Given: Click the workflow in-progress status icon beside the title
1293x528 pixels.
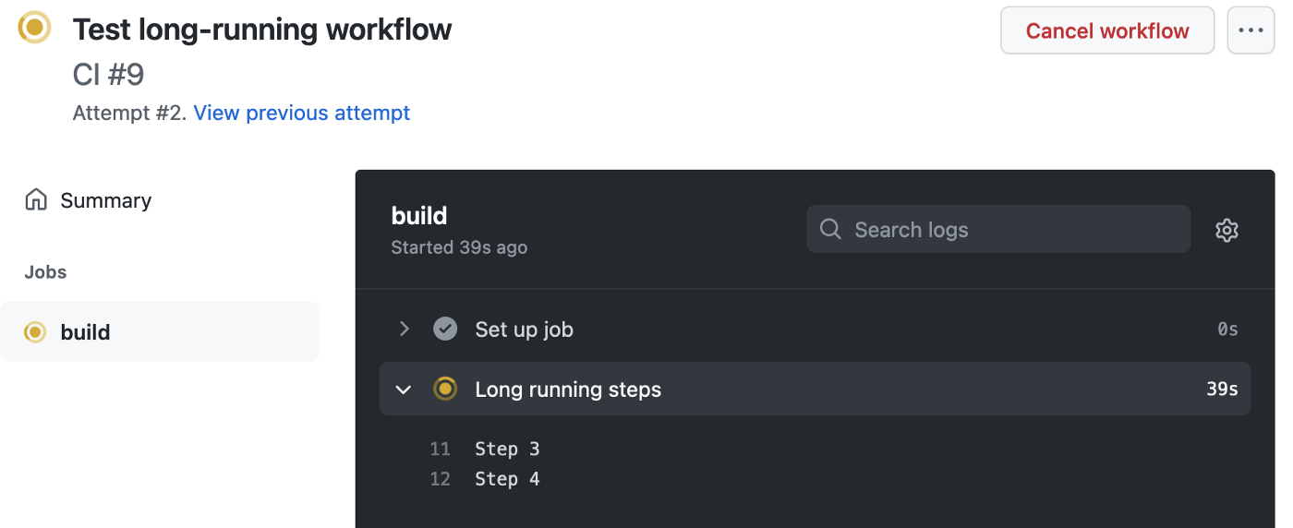Looking at the screenshot, I should pyautogui.click(x=35, y=28).
